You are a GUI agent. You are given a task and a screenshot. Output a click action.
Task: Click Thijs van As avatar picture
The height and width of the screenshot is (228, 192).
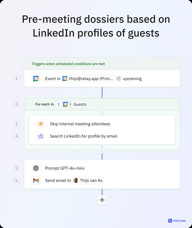coord(76,180)
